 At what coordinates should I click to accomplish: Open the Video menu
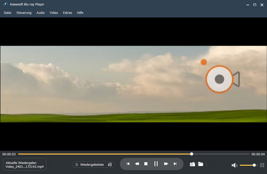point(54,13)
